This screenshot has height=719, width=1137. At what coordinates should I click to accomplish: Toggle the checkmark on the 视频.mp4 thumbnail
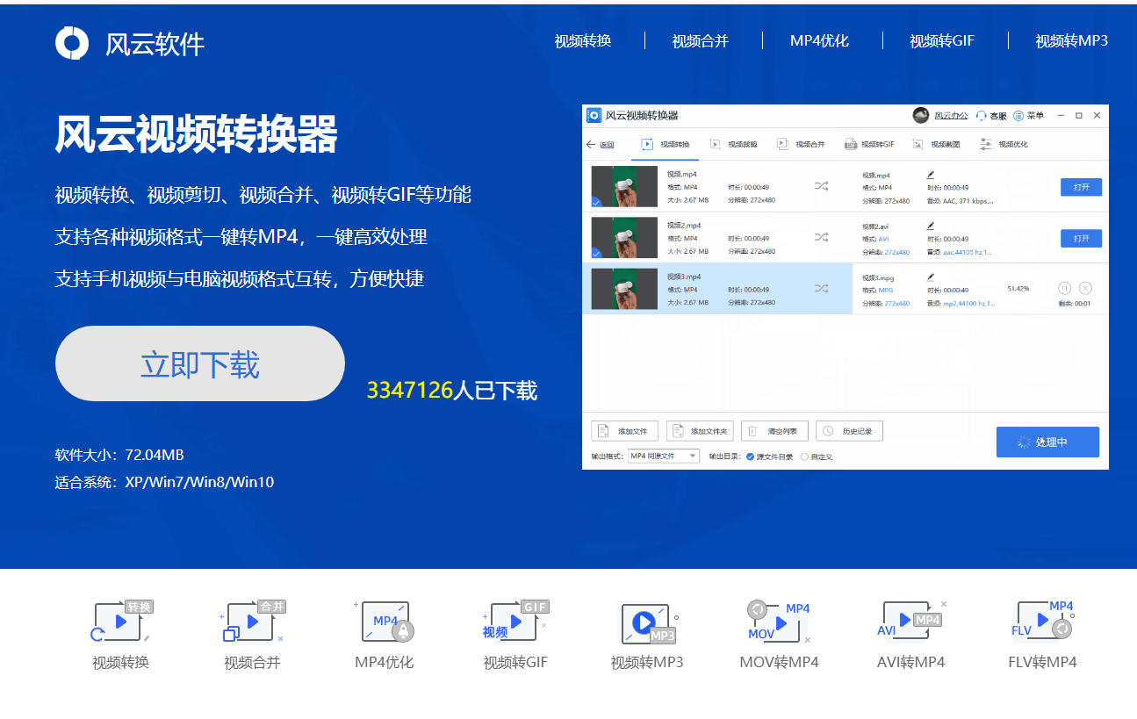coord(596,203)
